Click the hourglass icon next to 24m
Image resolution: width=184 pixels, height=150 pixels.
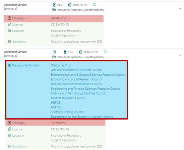54,5
